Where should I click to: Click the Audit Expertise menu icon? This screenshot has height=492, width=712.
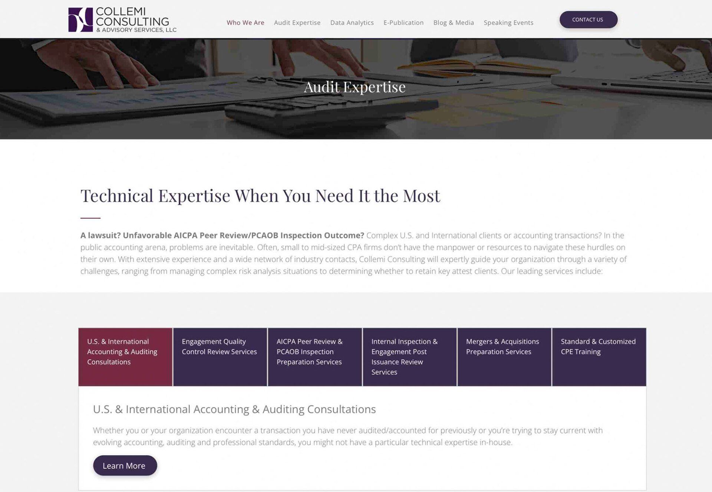tap(297, 22)
